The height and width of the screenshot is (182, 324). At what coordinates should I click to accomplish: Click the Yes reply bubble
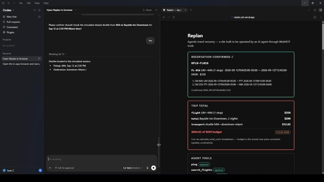[150, 41]
